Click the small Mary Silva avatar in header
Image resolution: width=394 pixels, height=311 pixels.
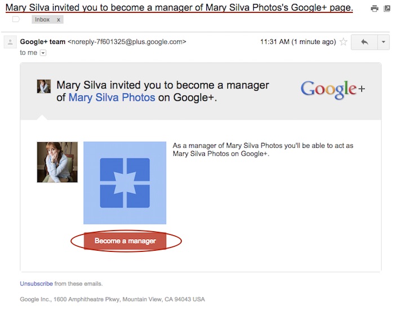pos(44,86)
